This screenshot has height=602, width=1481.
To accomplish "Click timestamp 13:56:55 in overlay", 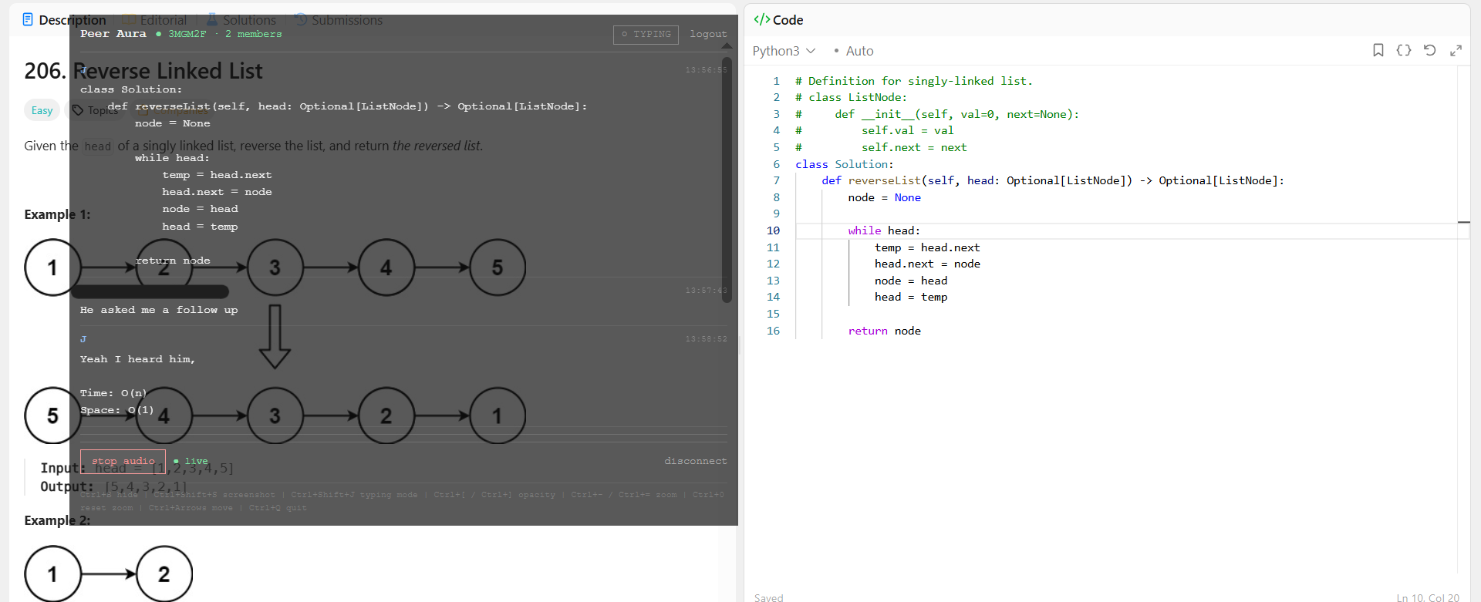I will [x=706, y=70].
